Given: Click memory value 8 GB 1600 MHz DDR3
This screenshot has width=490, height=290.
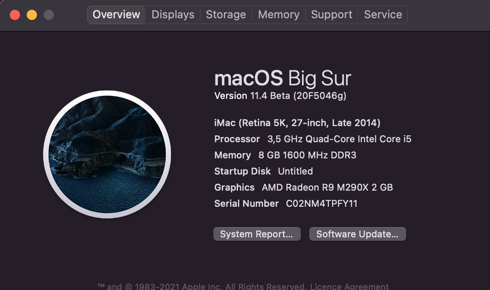Looking at the screenshot, I should pyautogui.click(x=308, y=155).
